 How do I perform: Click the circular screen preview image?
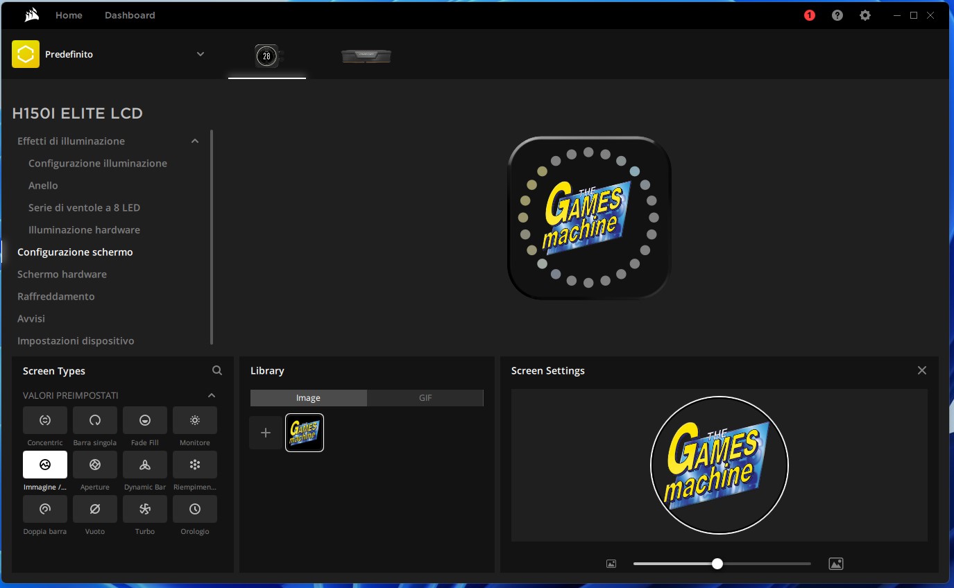coord(719,465)
